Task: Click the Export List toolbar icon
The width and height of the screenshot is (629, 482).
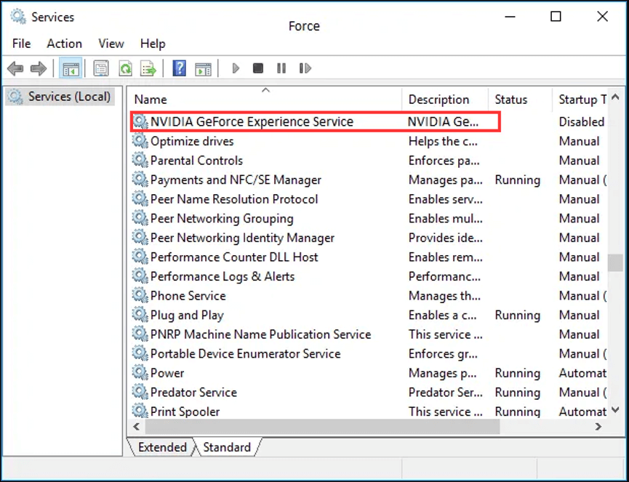Action: (x=148, y=68)
